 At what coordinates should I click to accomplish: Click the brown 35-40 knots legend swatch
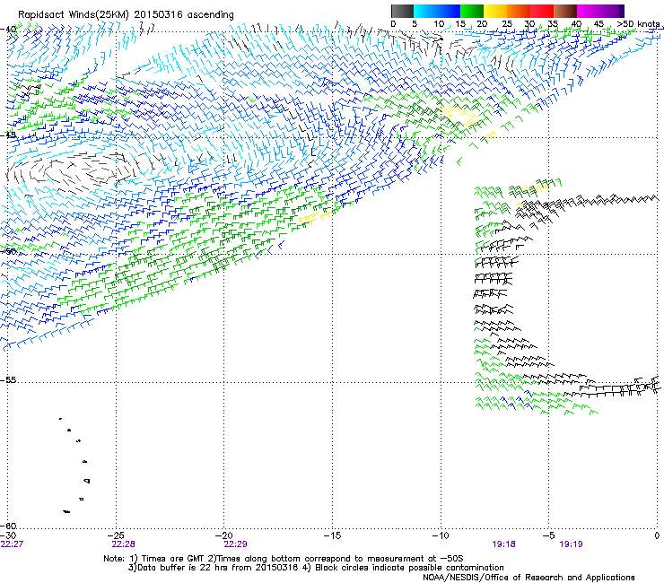[x=565, y=11]
